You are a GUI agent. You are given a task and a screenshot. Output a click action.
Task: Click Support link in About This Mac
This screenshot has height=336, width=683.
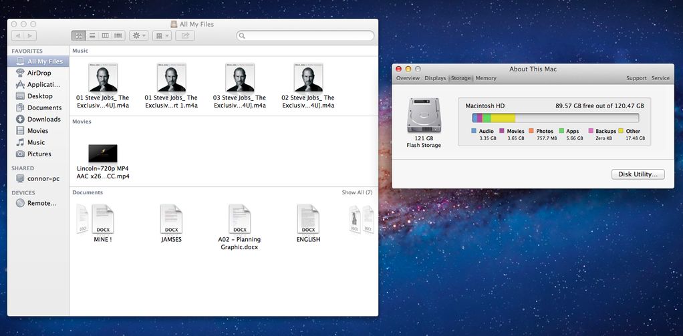636,78
